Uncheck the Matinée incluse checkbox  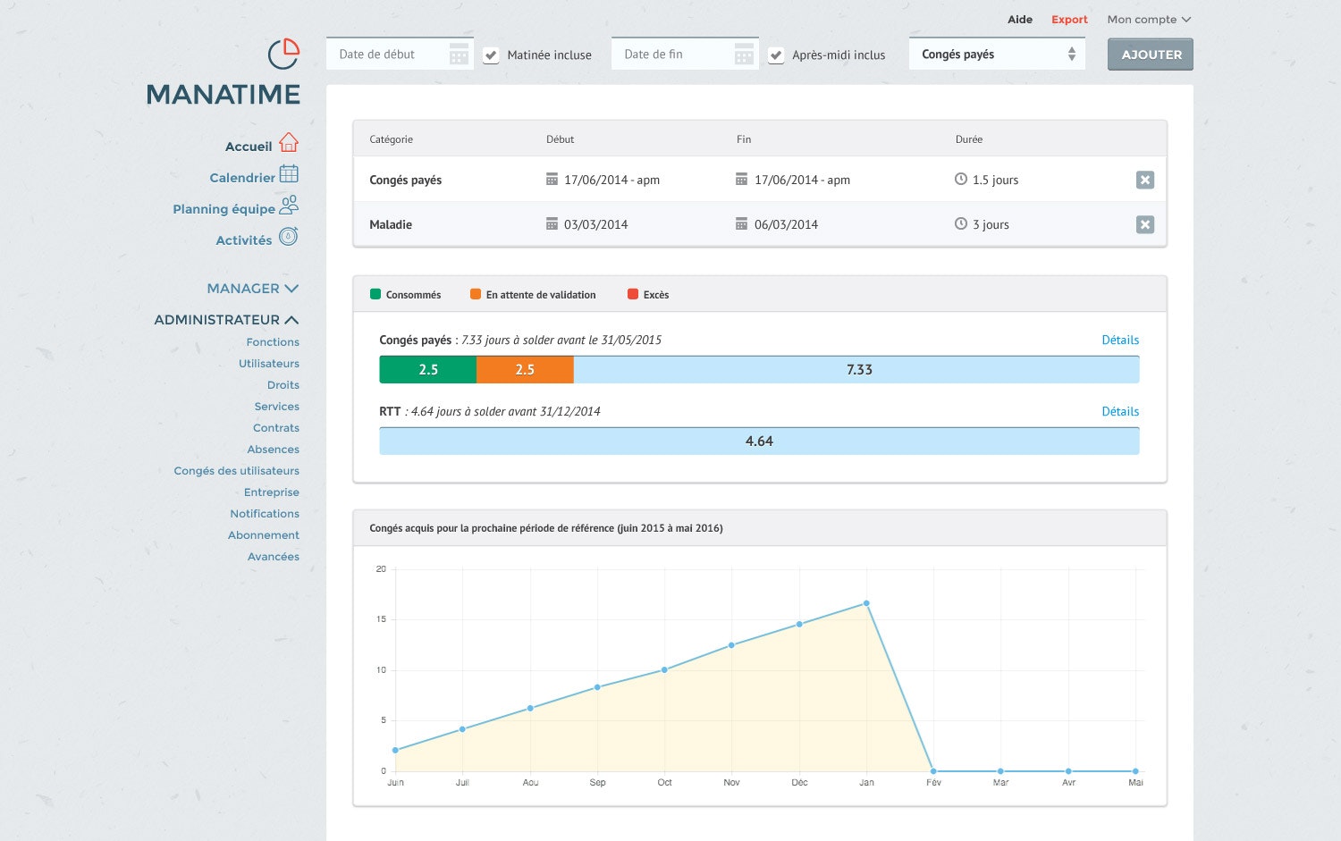coord(491,55)
